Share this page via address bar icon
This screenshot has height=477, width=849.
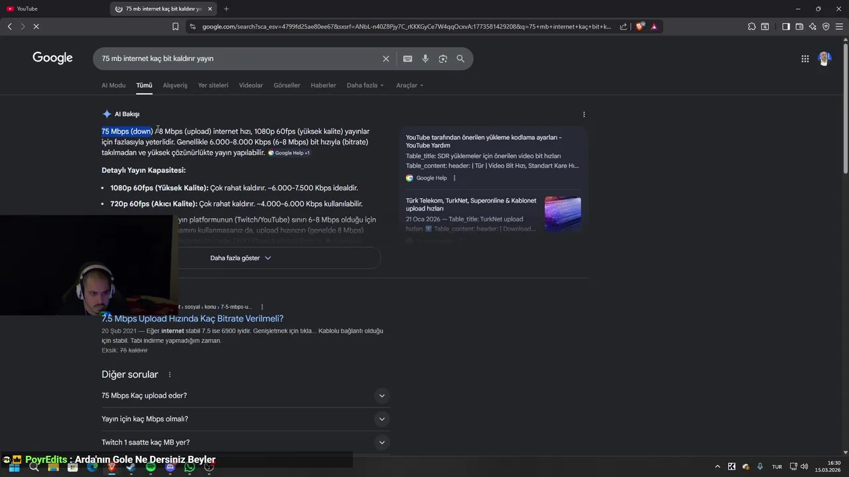(623, 26)
